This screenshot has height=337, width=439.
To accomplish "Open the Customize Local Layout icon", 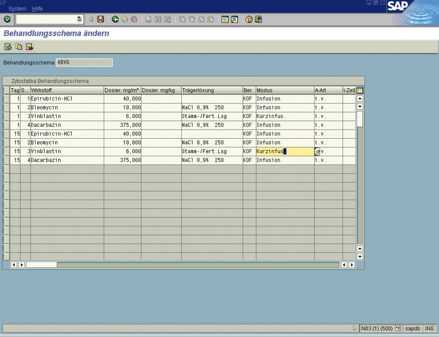I will [x=258, y=19].
